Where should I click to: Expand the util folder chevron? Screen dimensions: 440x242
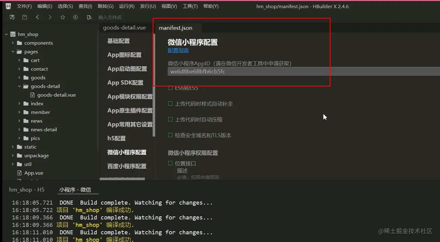click(13, 164)
